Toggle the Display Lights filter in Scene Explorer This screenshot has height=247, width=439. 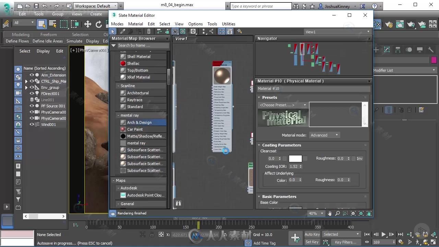click(18, 85)
